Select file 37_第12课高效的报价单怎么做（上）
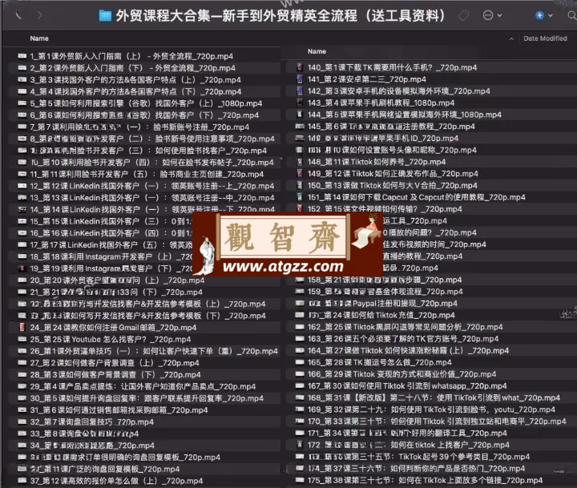 116,480
